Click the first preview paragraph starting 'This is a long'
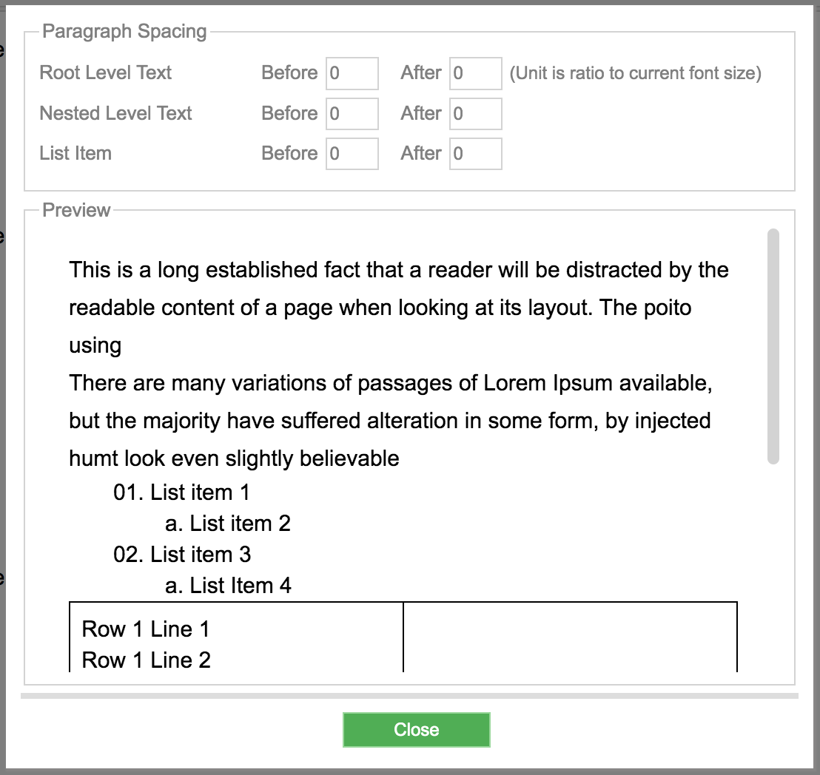Image resolution: width=820 pixels, height=775 pixels. (x=398, y=308)
